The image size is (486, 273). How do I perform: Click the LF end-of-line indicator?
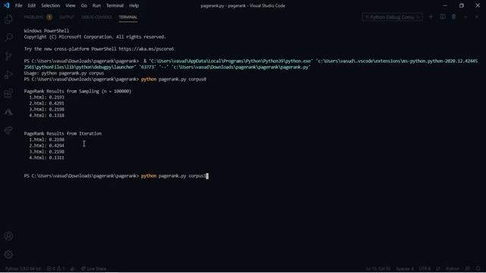438,268
